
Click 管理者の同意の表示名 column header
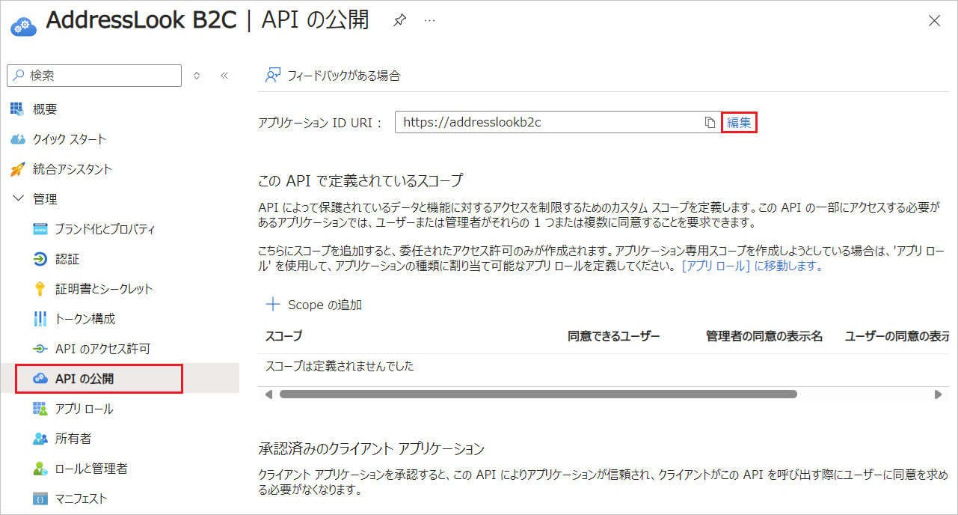pyautogui.click(x=764, y=336)
